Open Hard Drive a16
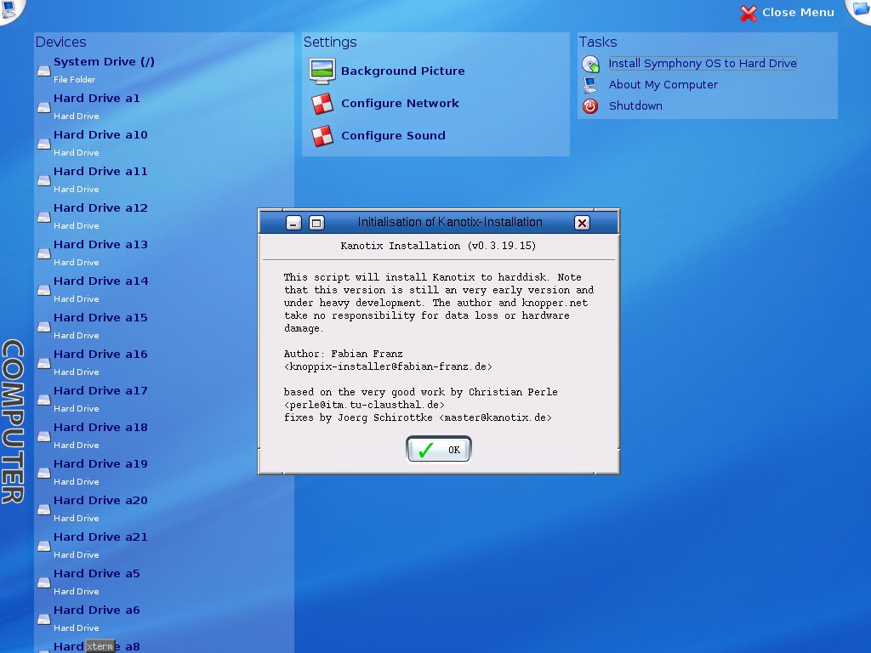Image resolution: width=871 pixels, height=653 pixels. coord(100,355)
